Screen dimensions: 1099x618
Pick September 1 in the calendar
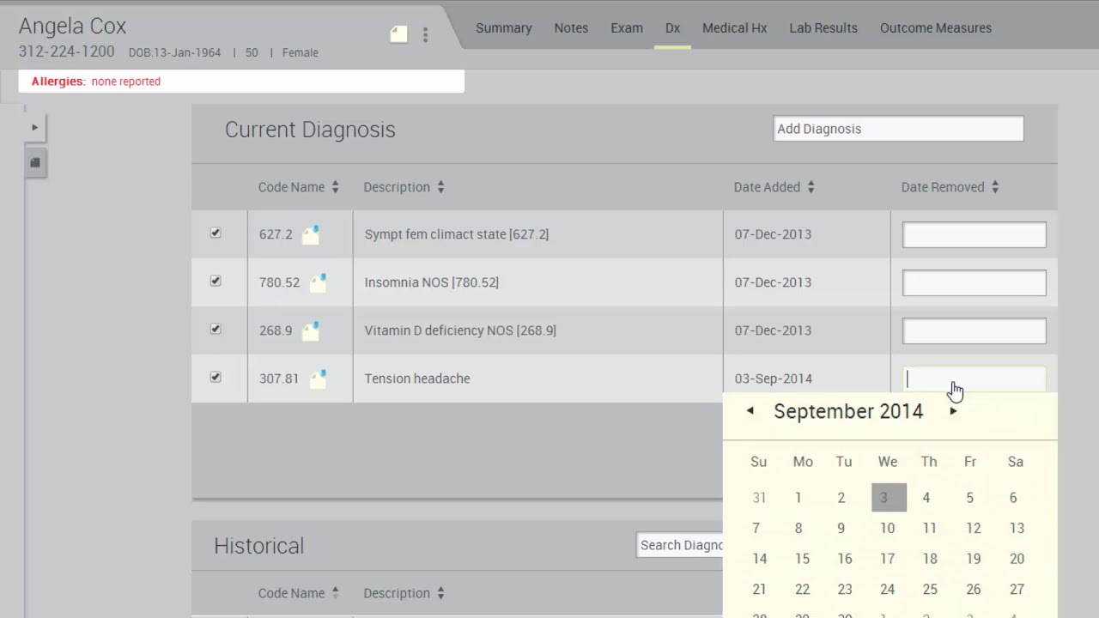tap(798, 497)
